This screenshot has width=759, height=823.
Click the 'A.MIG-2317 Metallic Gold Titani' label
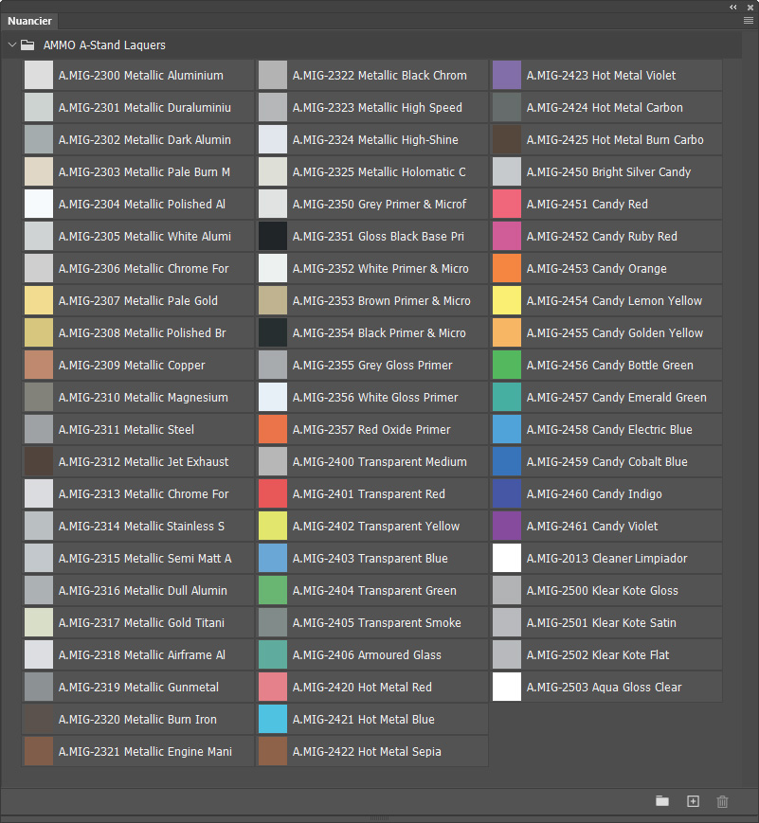[141, 622]
